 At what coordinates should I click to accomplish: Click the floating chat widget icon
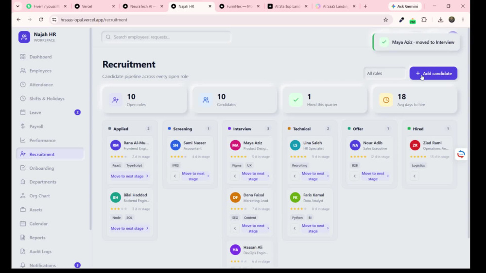(x=461, y=154)
